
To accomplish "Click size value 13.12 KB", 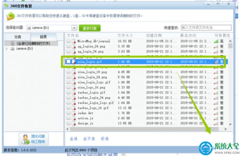I will pyautogui.click(x=124, y=108).
